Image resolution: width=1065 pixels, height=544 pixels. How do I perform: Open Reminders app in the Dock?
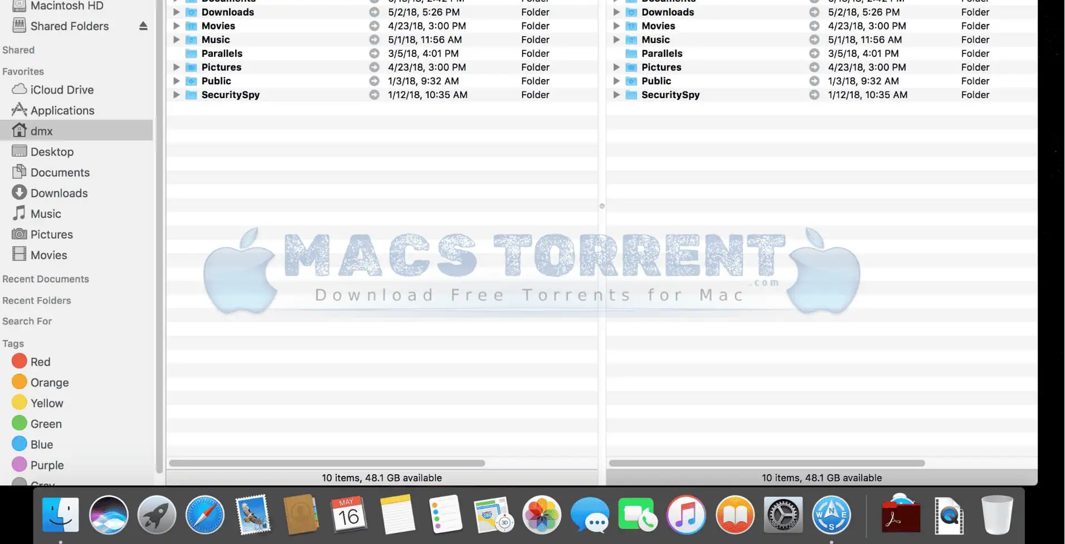pos(445,515)
